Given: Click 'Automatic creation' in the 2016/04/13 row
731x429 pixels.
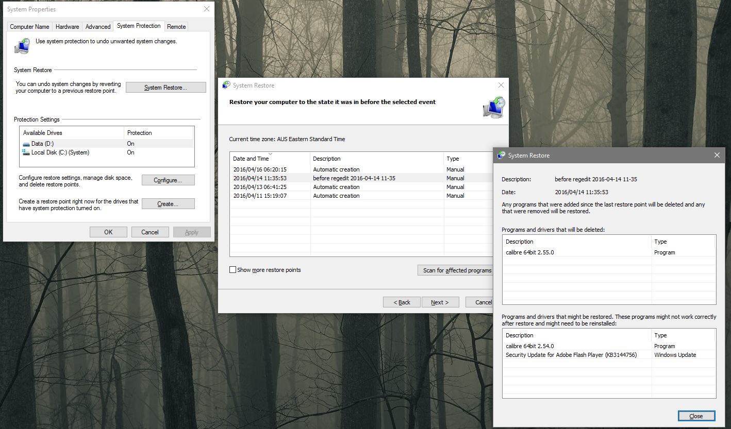Looking at the screenshot, I should coord(336,187).
